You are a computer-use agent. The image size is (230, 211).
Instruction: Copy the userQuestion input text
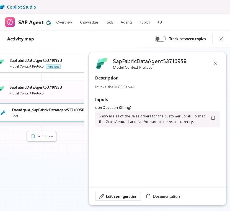point(213,118)
